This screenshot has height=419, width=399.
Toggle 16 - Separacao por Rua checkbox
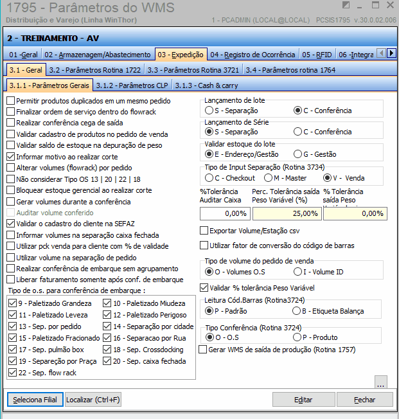click(x=107, y=338)
